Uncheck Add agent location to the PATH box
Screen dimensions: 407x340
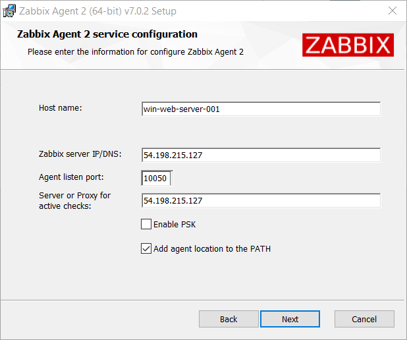click(146, 249)
